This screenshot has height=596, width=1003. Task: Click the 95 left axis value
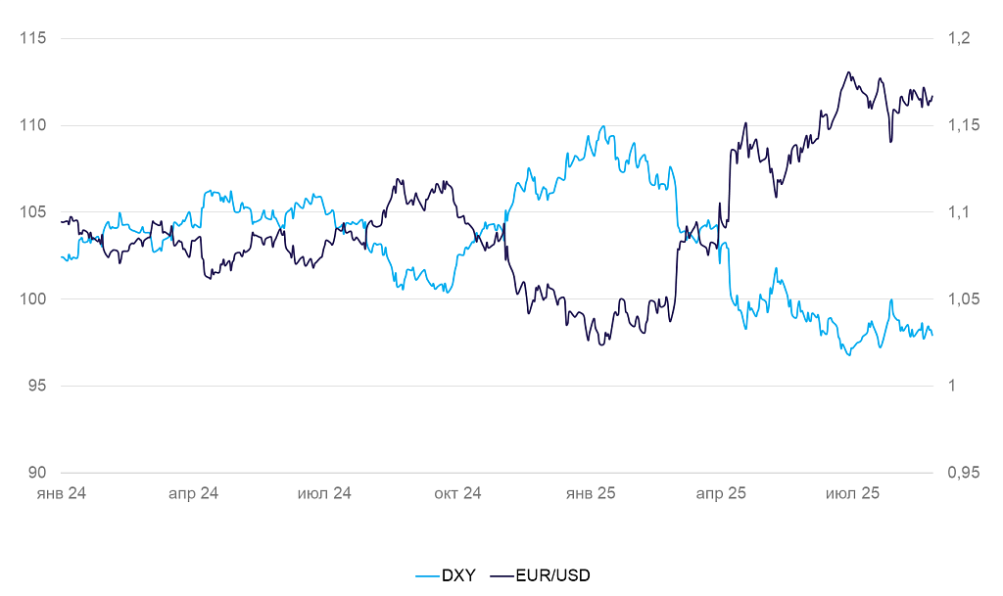pos(37,386)
